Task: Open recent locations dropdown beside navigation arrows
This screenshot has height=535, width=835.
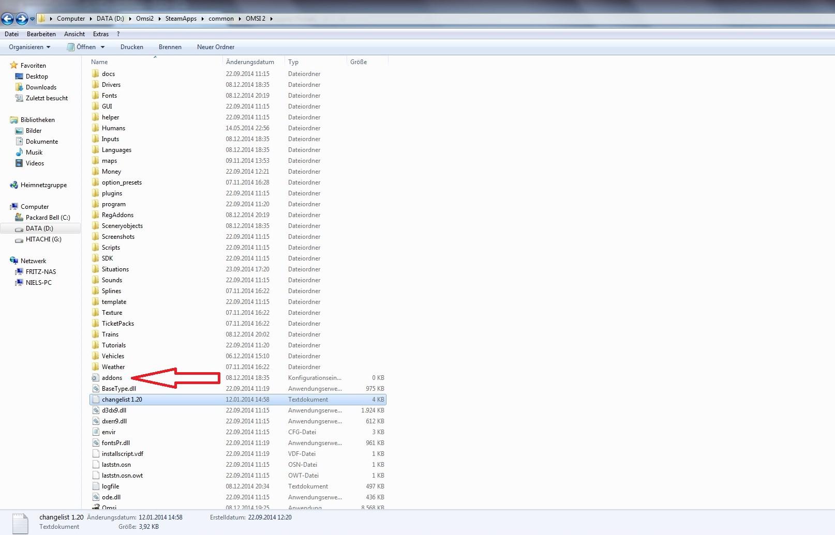Action: [32, 19]
